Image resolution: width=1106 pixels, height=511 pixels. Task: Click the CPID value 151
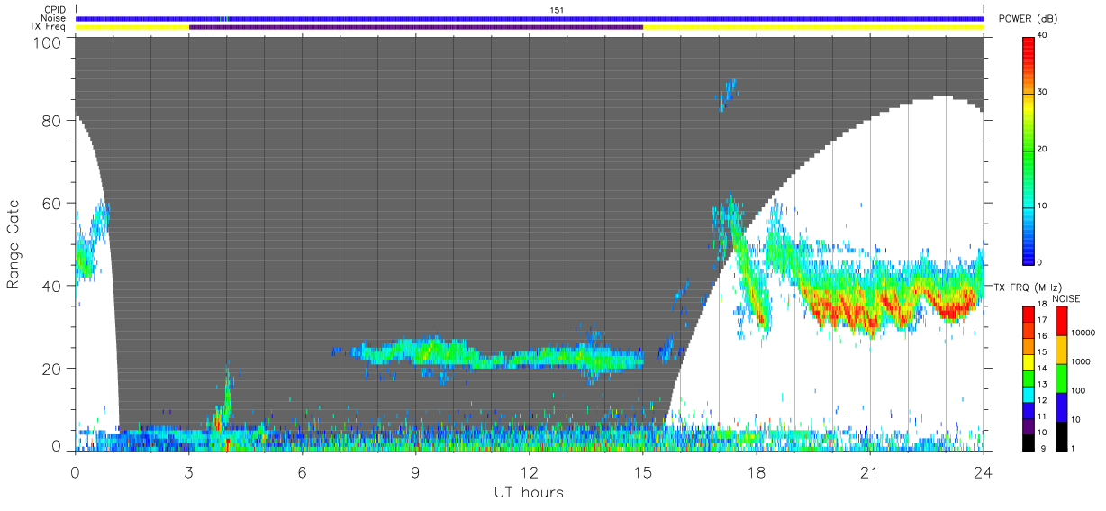pyautogui.click(x=557, y=10)
